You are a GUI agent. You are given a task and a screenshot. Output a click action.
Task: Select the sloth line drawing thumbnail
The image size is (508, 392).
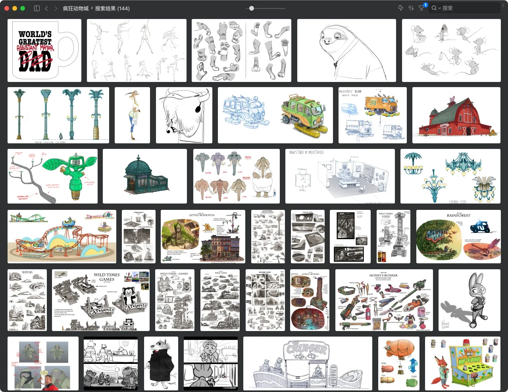346,50
